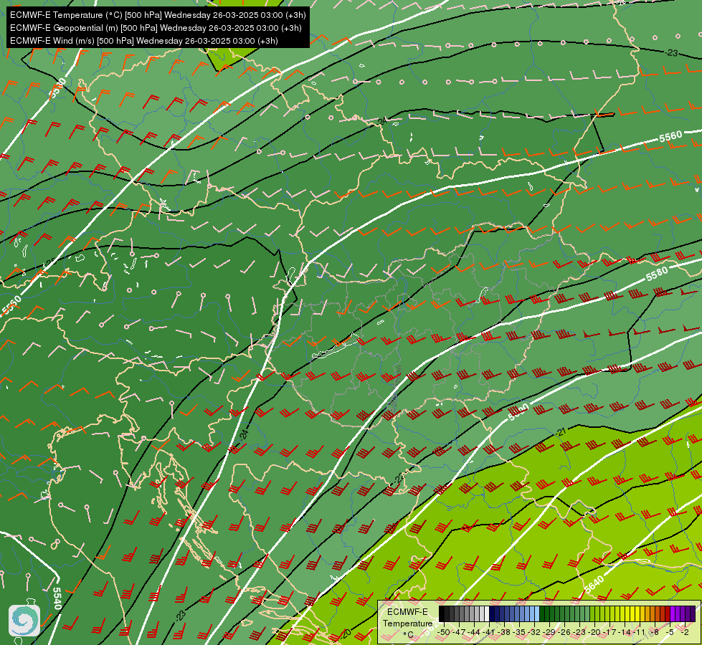This screenshot has width=702, height=645.
Task: Pick the darkest purple rightmost colorbar swatch
Action: tap(693, 613)
